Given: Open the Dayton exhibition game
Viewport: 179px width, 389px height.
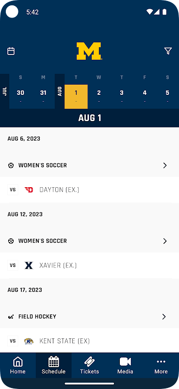Looking at the screenshot, I should [89, 190].
